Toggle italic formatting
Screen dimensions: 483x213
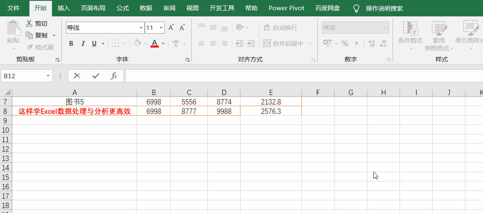[83, 43]
